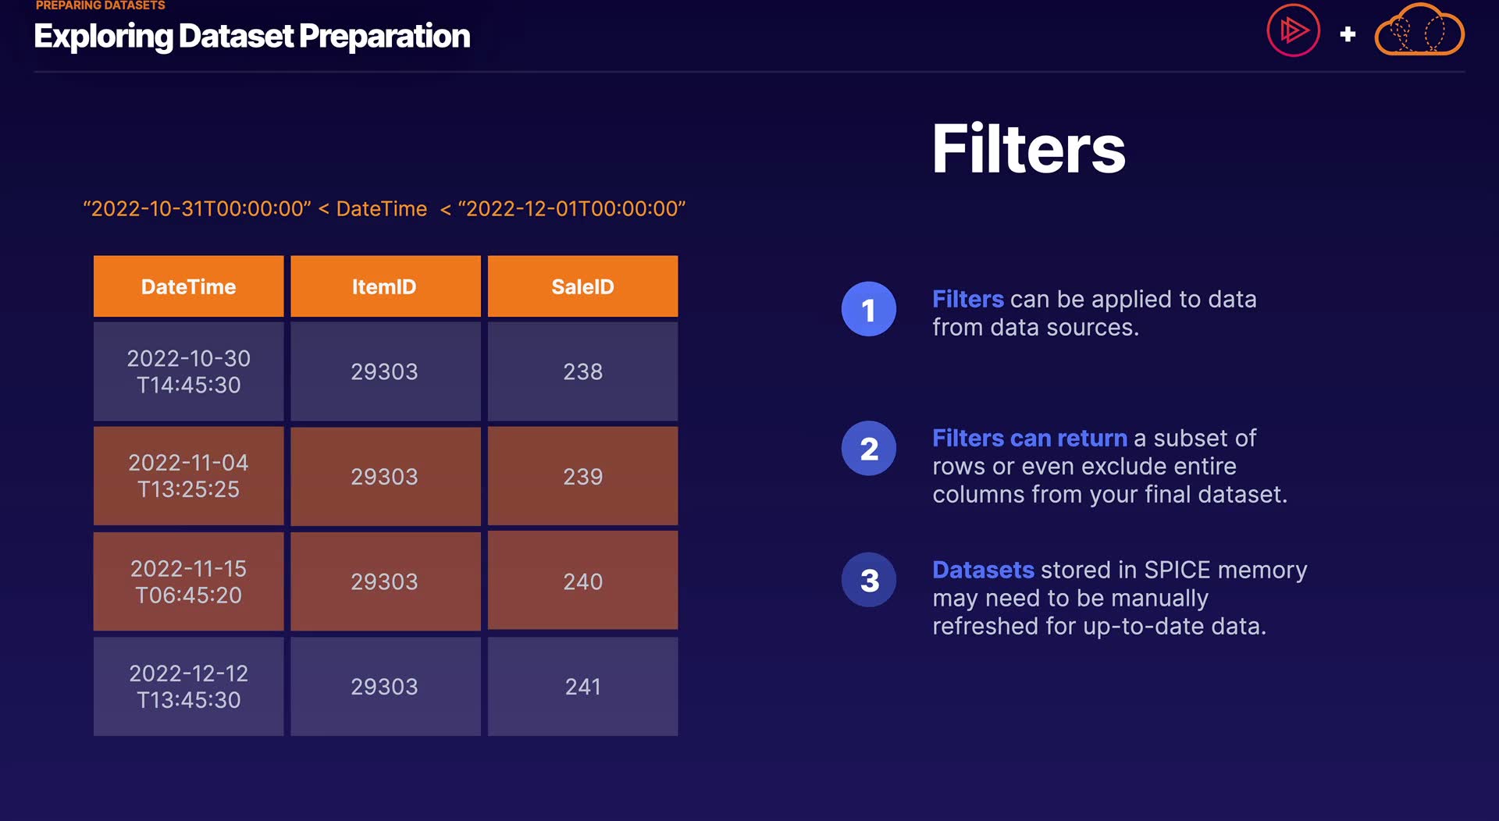Click the highlighted 2022-11-04 date cell
The image size is (1499, 821).
(x=188, y=476)
